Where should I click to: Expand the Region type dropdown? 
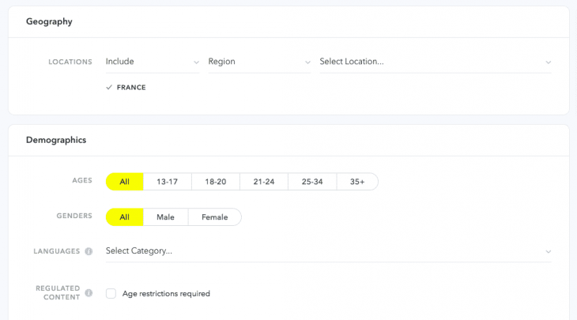259,62
